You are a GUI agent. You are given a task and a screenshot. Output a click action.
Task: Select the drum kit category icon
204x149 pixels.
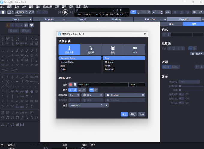pos(113,49)
